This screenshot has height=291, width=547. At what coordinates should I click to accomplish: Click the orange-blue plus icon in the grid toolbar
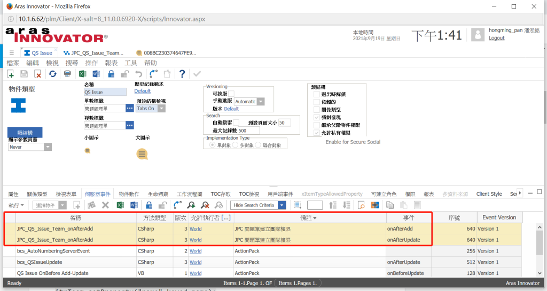coord(375,205)
